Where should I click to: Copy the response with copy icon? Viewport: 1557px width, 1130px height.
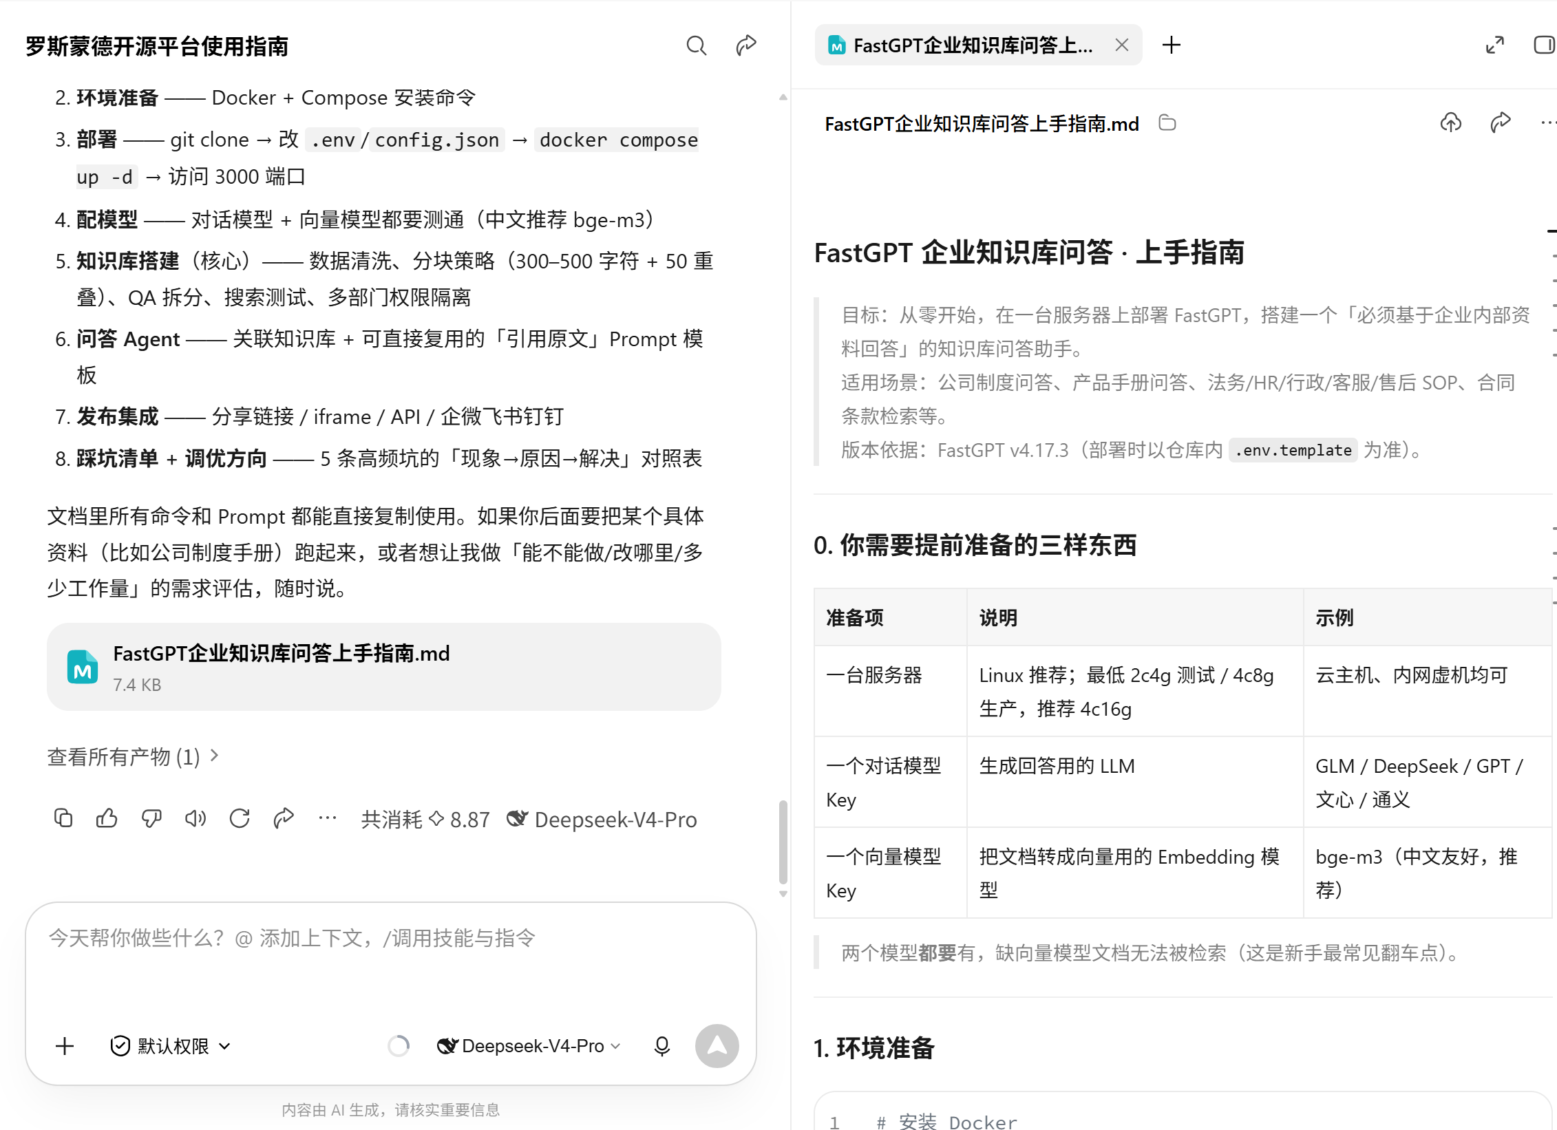click(63, 818)
